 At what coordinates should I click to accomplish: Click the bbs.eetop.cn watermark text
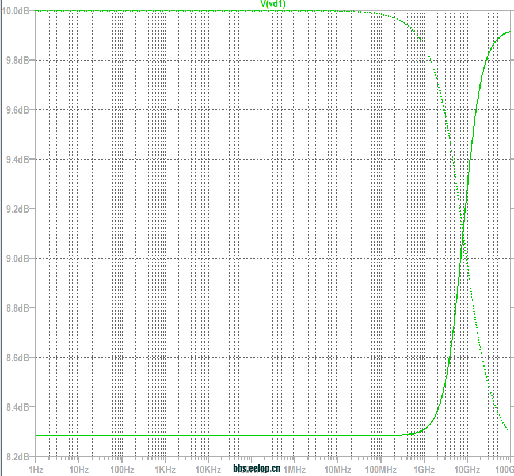pyautogui.click(x=257, y=469)
